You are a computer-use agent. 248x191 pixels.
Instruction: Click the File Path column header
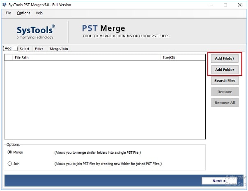86,58
